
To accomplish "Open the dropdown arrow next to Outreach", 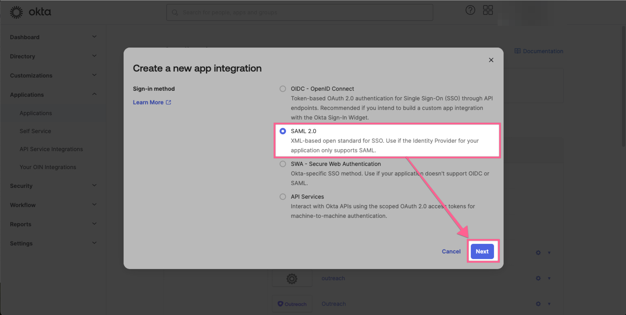I will click(549, 303).
